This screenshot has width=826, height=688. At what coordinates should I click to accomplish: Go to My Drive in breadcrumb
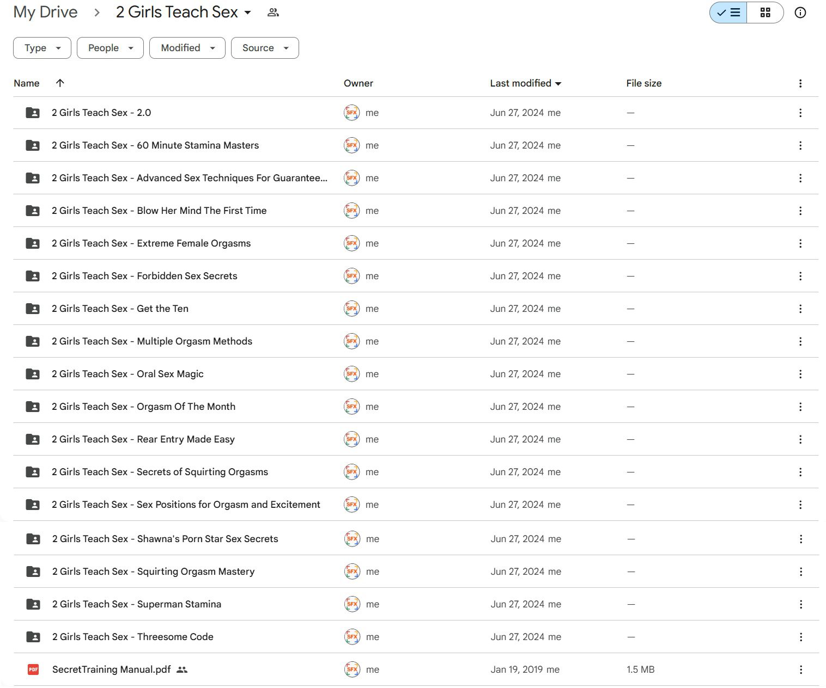46,12
